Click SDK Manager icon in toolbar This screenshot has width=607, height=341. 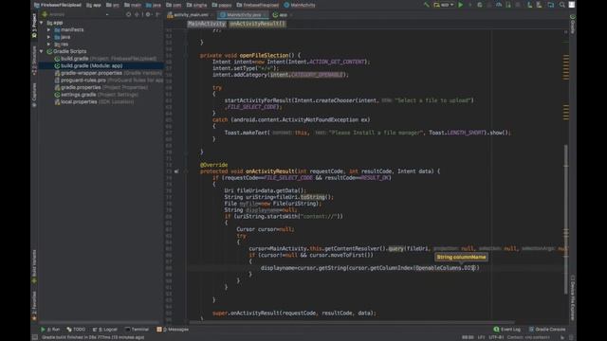tap(540, 5)
